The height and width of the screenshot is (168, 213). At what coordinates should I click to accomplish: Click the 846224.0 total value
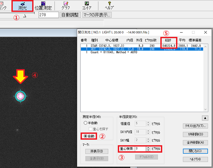pyautogui.click(x=169, y=46)
